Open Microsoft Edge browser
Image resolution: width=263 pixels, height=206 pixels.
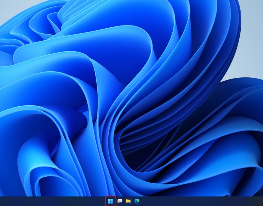137,201
